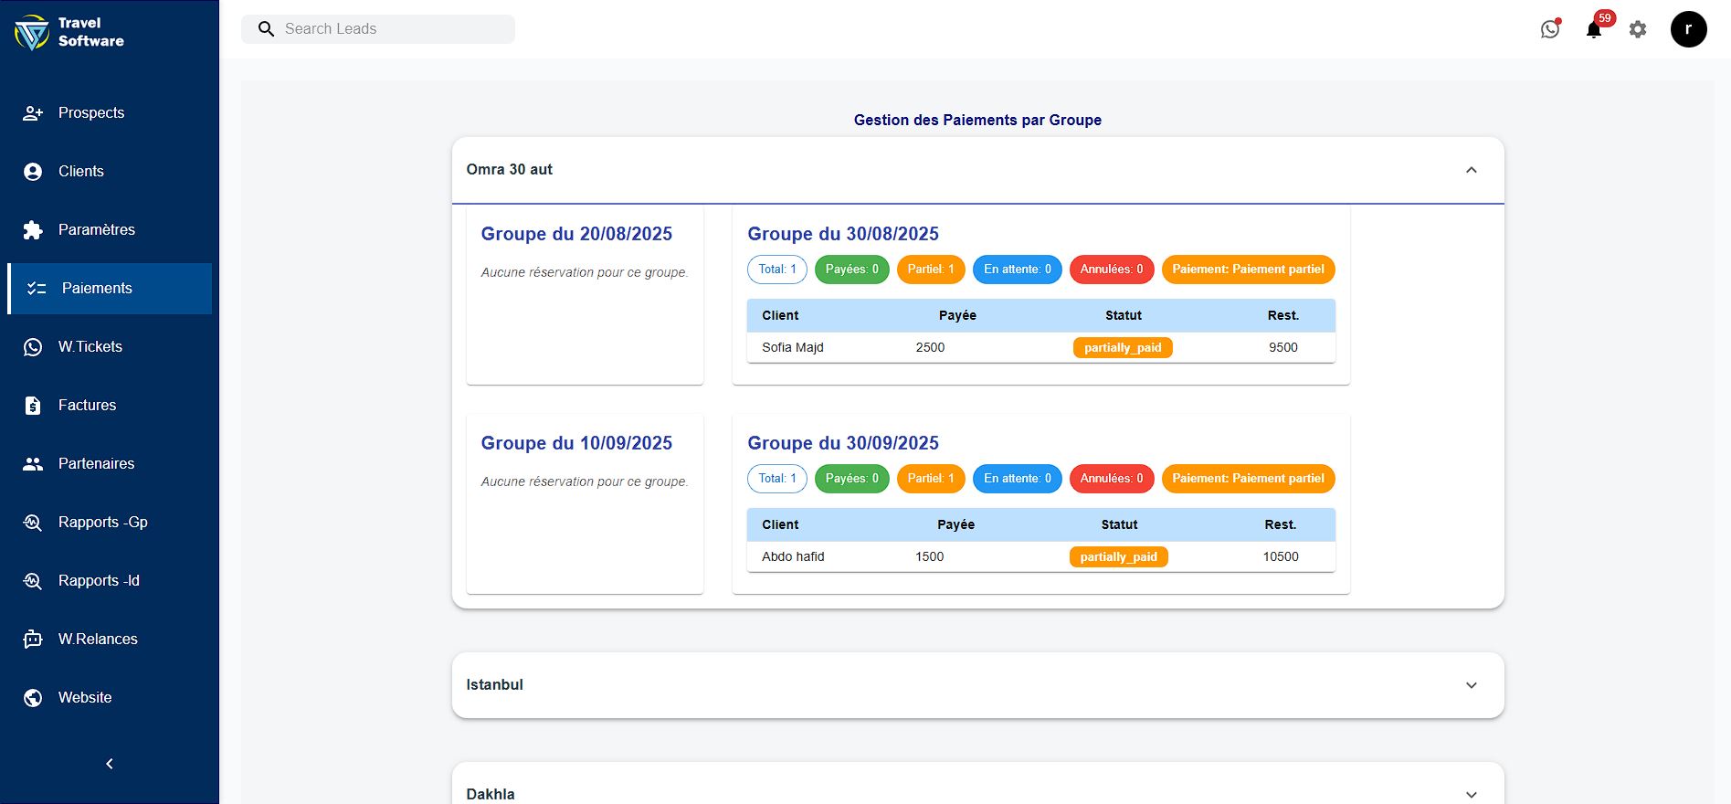The height and width of the screenshot is (804, 1731).
Task: Open the Partenaires menu item
Action: [96, 464]
